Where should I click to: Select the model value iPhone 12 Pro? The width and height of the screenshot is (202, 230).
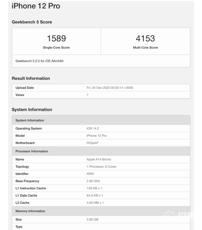point(97,136)
